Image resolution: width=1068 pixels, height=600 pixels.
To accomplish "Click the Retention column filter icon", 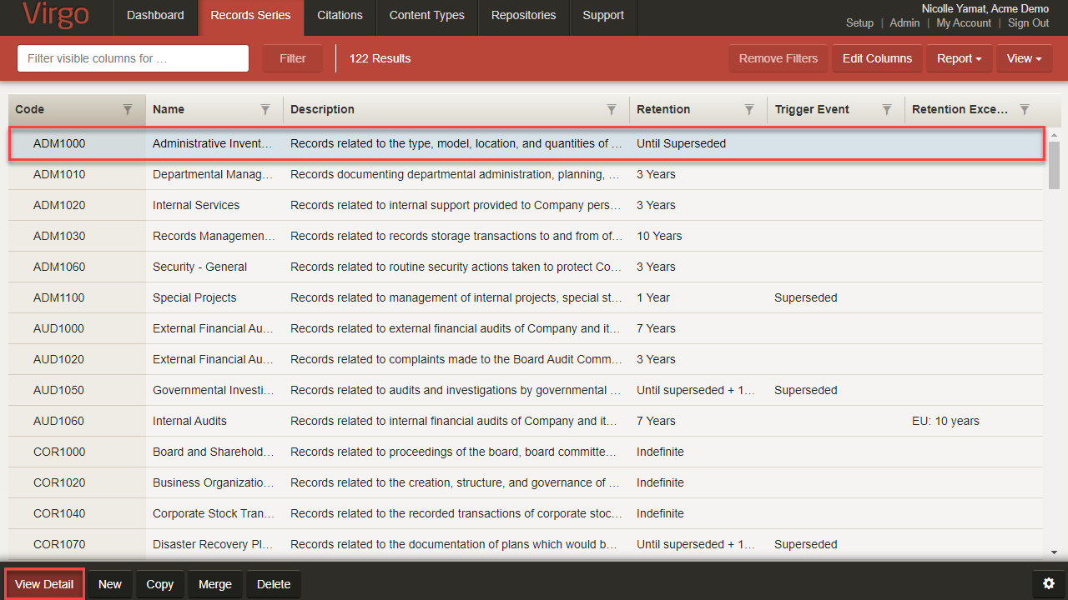I will click(749, 109).
